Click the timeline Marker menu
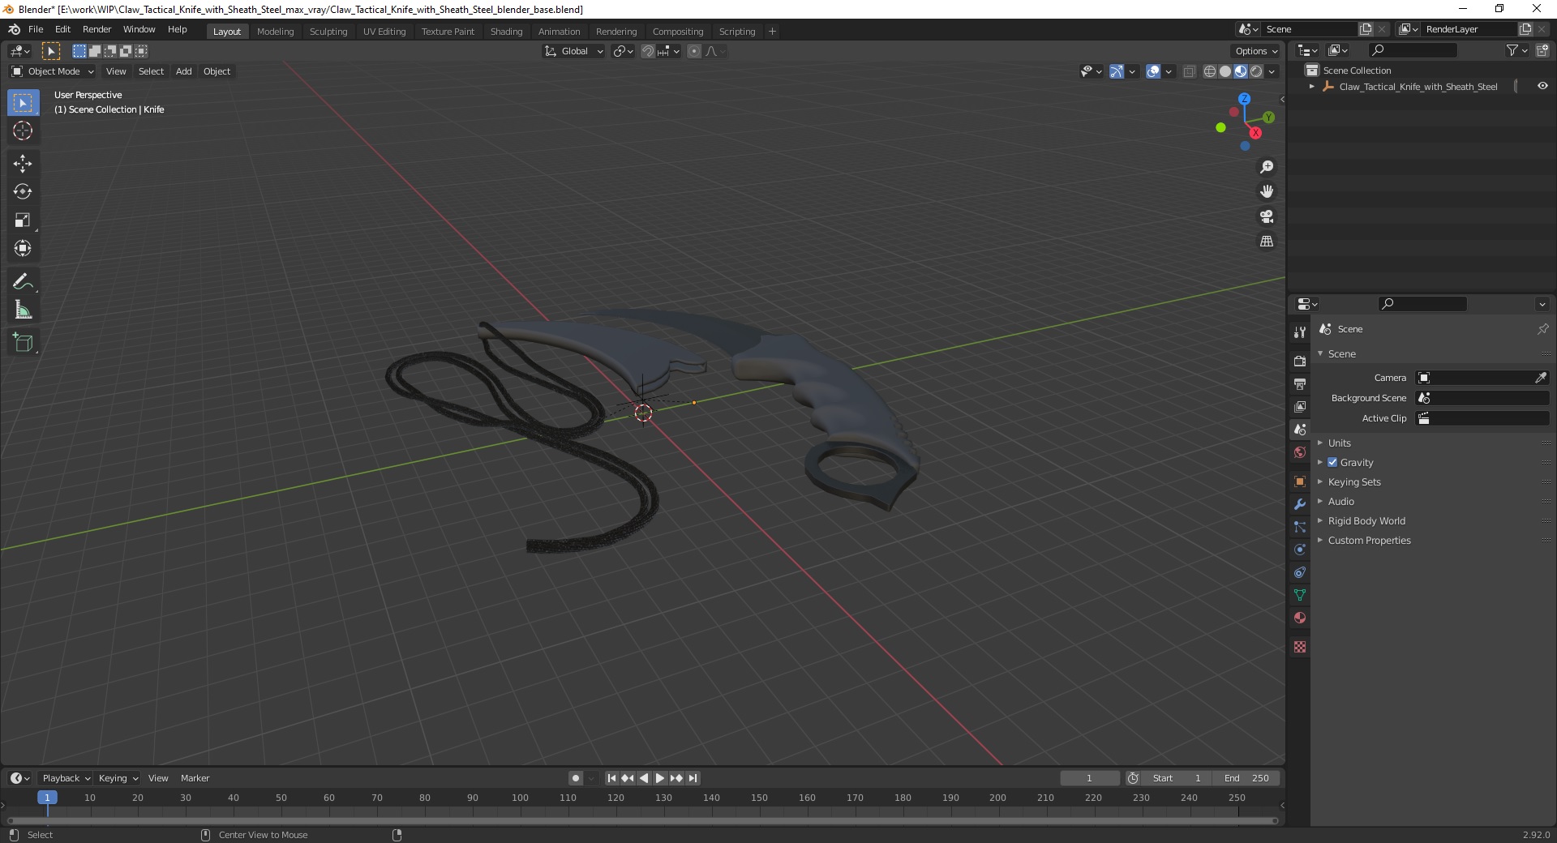 (195, 778)
